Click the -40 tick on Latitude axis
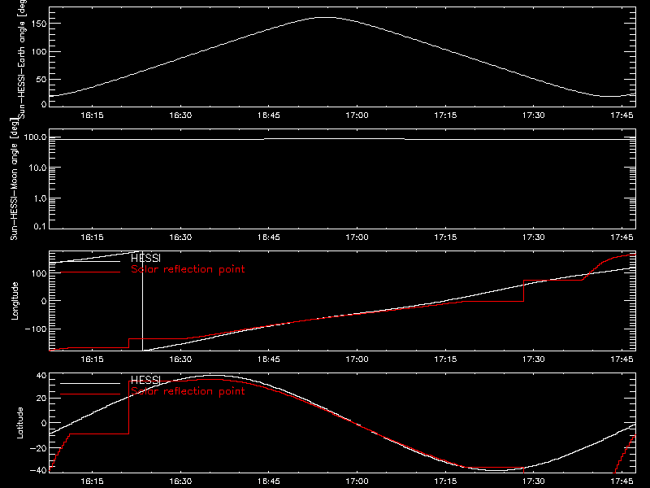This screenshot has height=488, width=650. point(38,471)
